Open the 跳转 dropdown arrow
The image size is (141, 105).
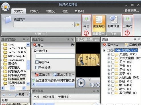28,95
